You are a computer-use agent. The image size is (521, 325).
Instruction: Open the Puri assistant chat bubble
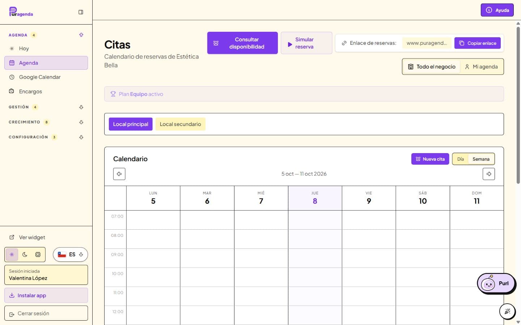click(496, 283)
